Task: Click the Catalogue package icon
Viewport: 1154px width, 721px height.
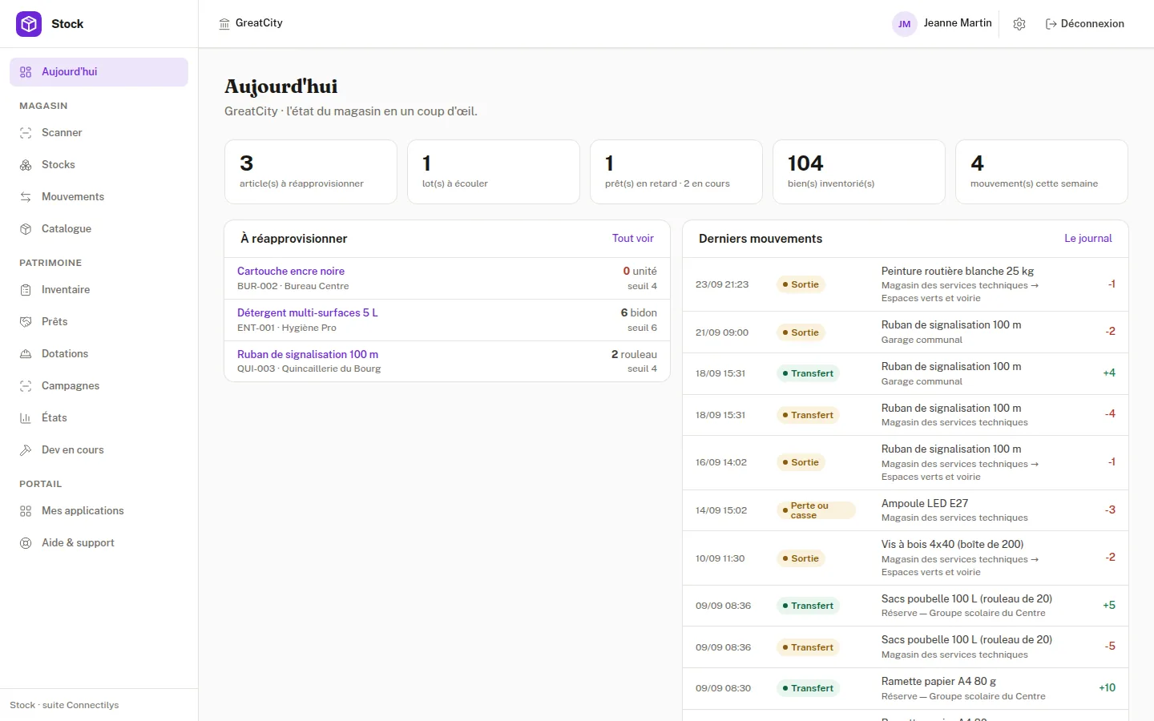Action: click(26, 229)
